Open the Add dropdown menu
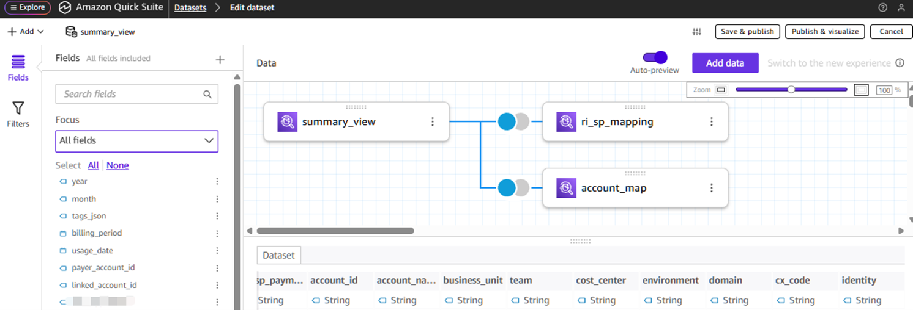The width and height of the screenshot is (913, 310). 26,32
